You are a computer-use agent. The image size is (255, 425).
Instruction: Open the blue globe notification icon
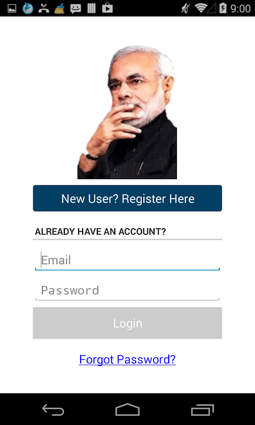pyautogui.click(x=28, y=8)
